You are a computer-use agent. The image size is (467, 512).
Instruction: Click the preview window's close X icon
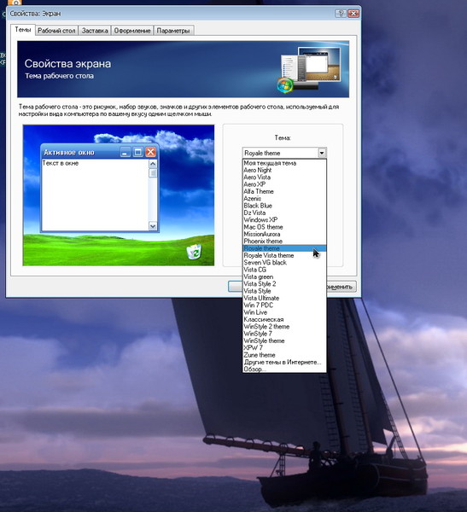[150, 152]
